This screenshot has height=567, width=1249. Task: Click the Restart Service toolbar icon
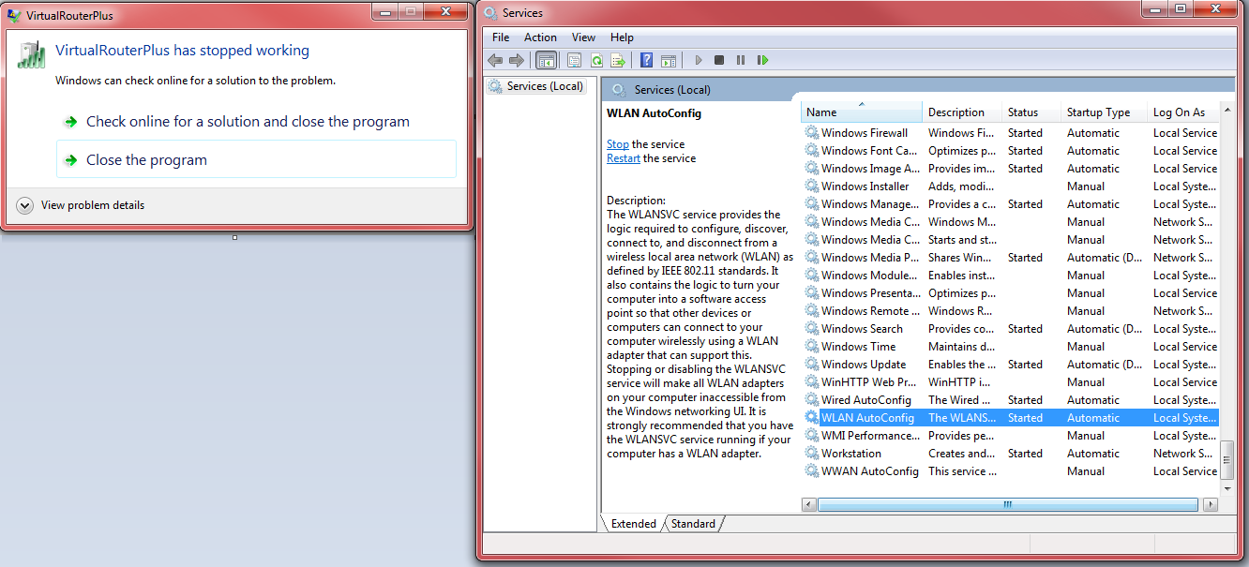763,60
